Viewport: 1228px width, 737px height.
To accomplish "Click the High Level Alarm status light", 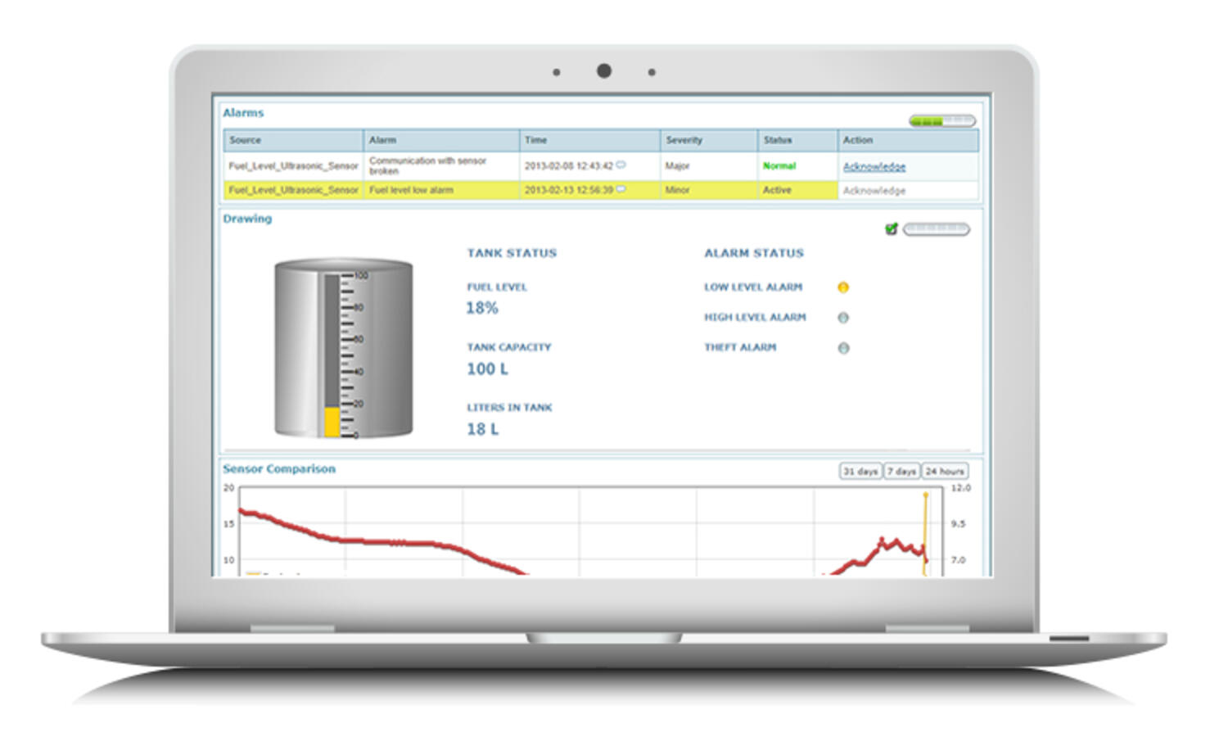I will (x=843, y=318).
